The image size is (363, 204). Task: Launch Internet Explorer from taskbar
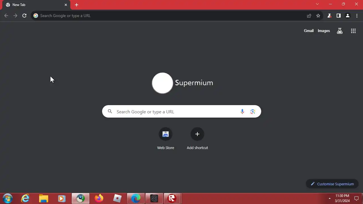pos(26,198)
